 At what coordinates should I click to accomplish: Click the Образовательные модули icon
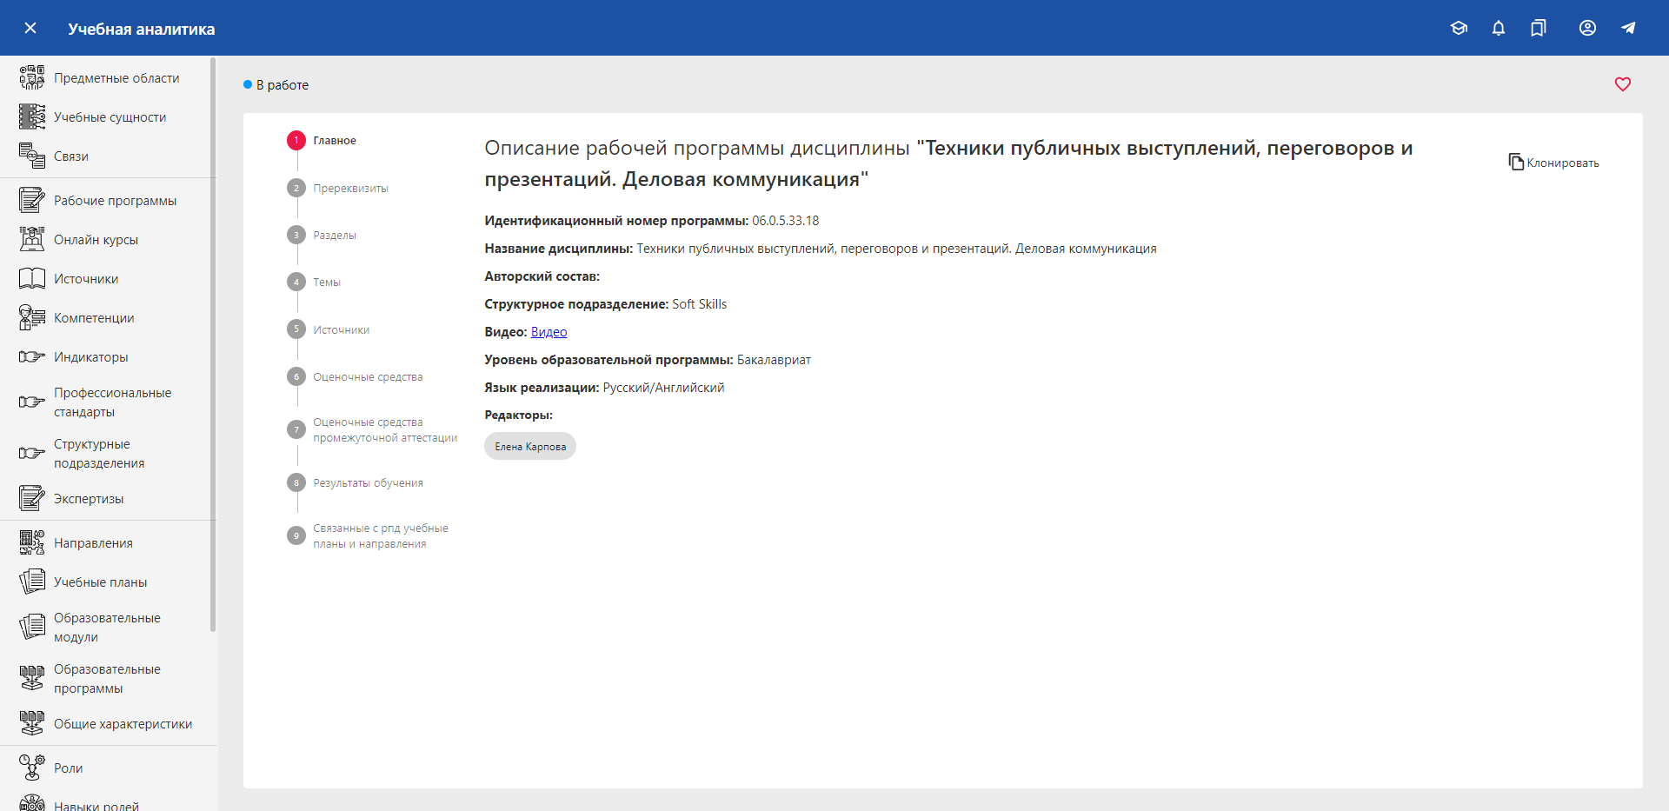pos(32,627)
